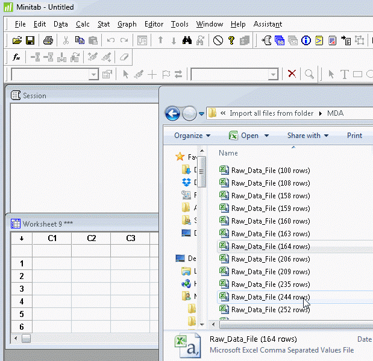
Task: Click the rectangle drawing tool icon
Action: [x=357, y=75]
